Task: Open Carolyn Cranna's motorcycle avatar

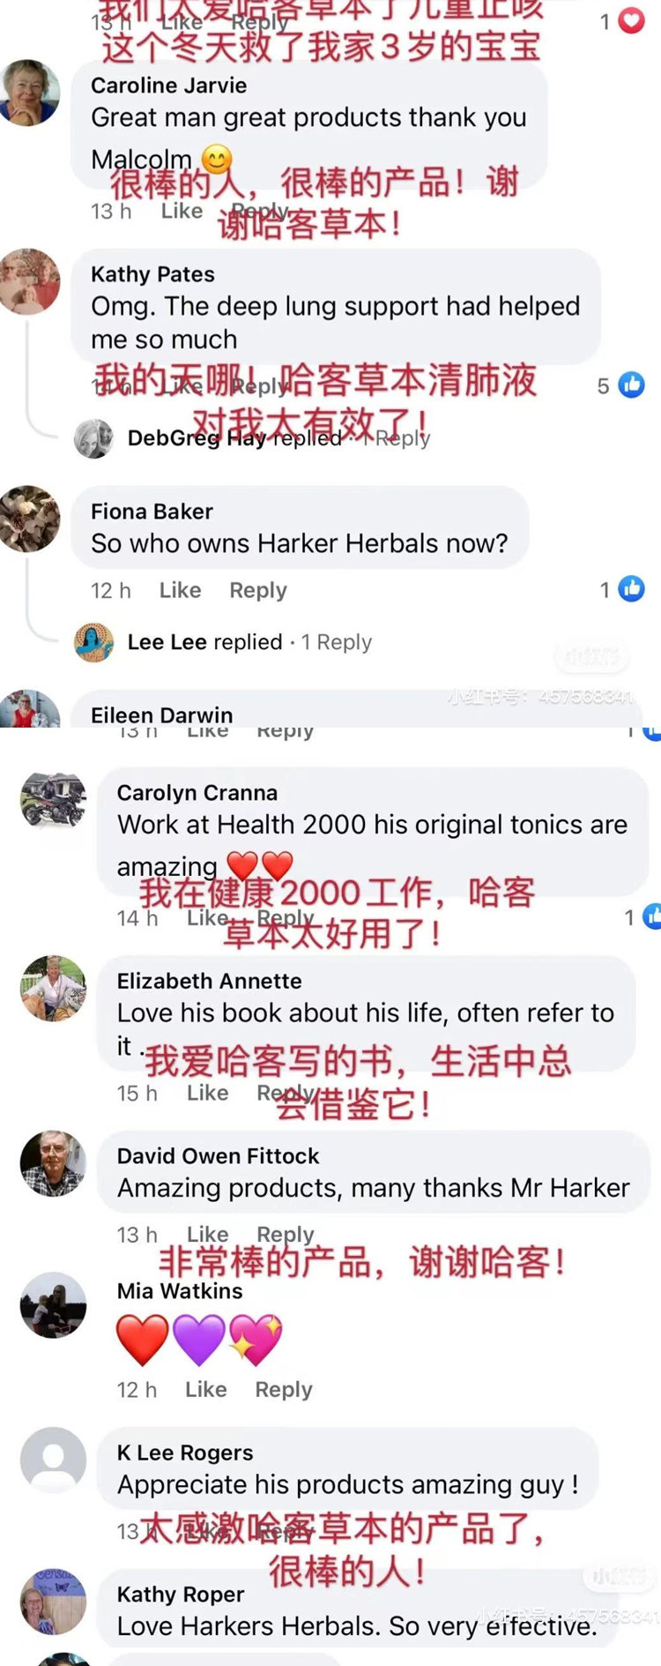Action: tap(54, 801)
